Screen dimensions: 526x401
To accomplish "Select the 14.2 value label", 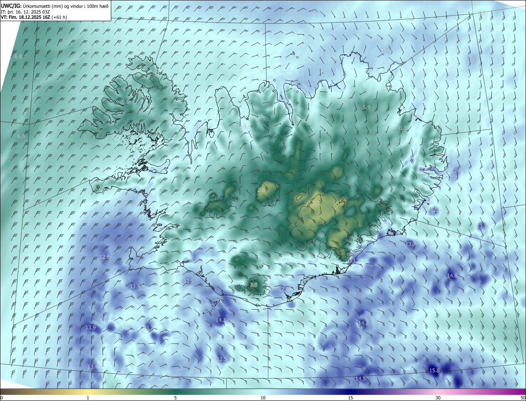I will (x=363, y=323).
